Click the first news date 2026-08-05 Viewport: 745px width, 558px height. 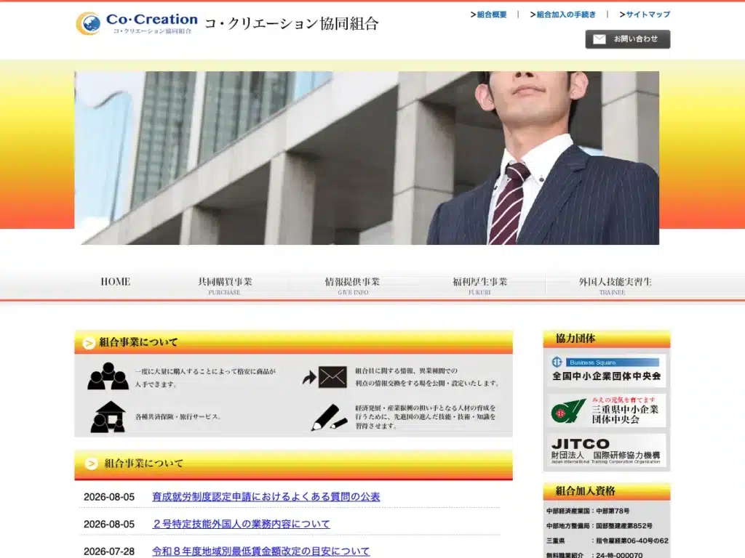pyautogui.click(x=109, y=497)
